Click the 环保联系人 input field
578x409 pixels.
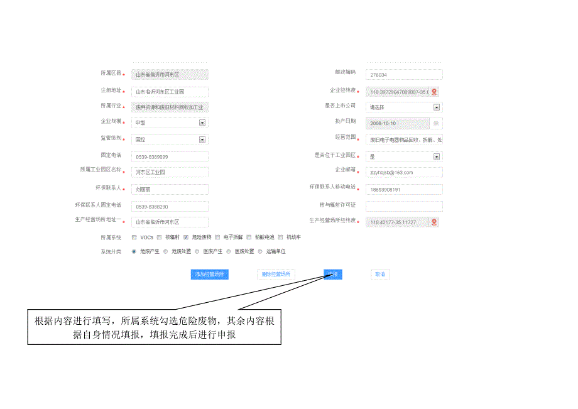170,189
